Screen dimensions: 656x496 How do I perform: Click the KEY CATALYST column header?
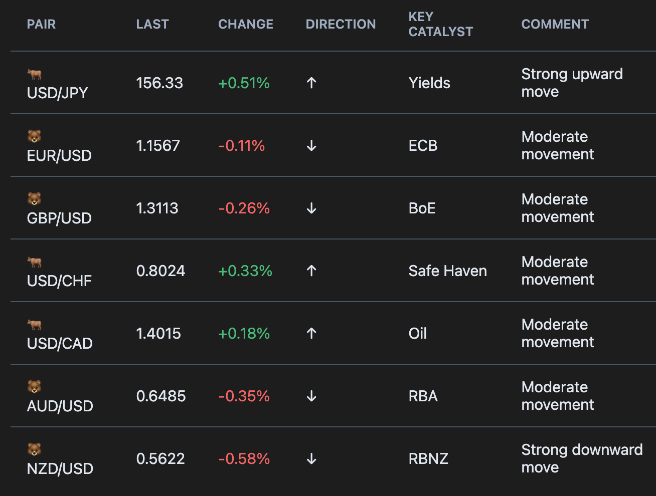point(441,24)
